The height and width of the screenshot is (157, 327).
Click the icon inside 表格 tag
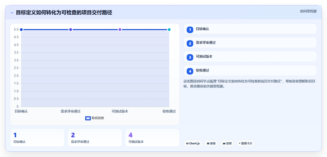coord(208,143)
